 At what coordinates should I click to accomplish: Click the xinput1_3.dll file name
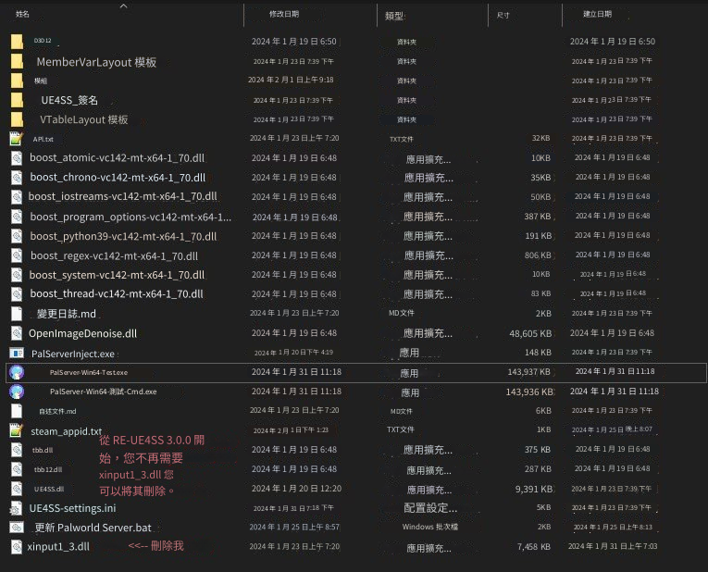pyautogui.click(x=58, y=547)
